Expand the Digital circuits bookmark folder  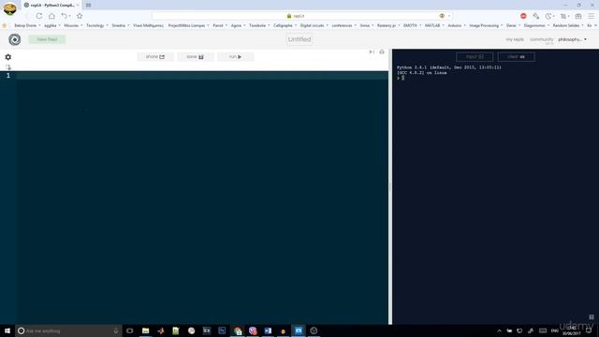[x=314, y=25]
